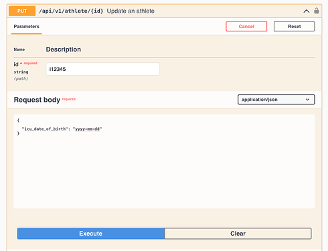Click the "Update an athlete" summary text
Screen dimensions: 328x251
(131, 11)
